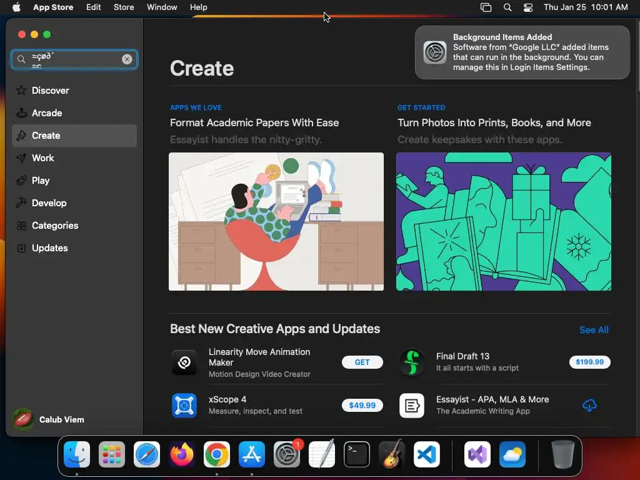Image resolution: width=640 pixels, height=480 pixels.
Task: Launch Visual Studio Code from Dock
Action: point(427,454)
